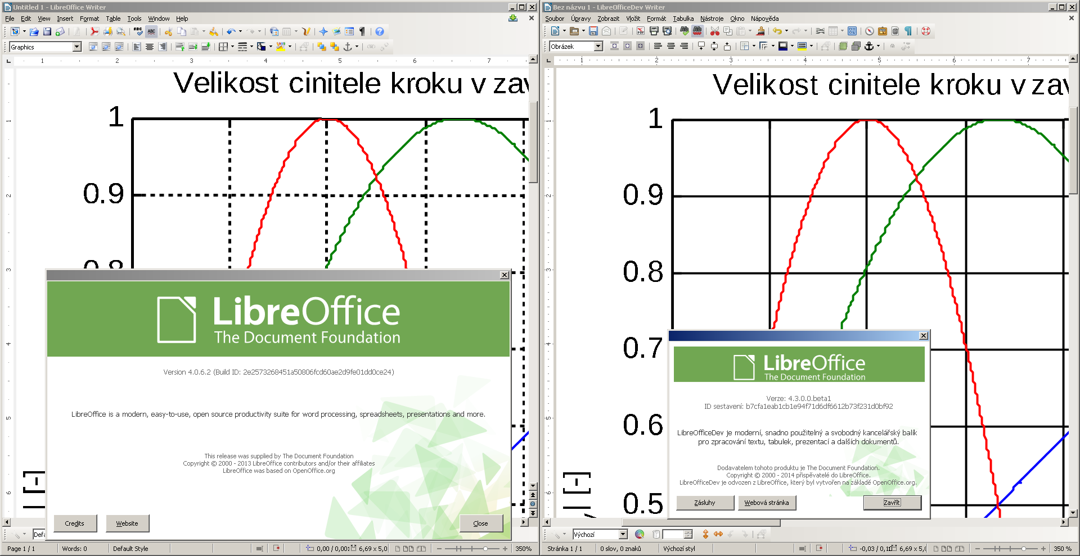This screenshot has height=556, width=1080.
Task: Expand the Výchozí dropdown in bottom toolbar
Action: click(623, 535)
